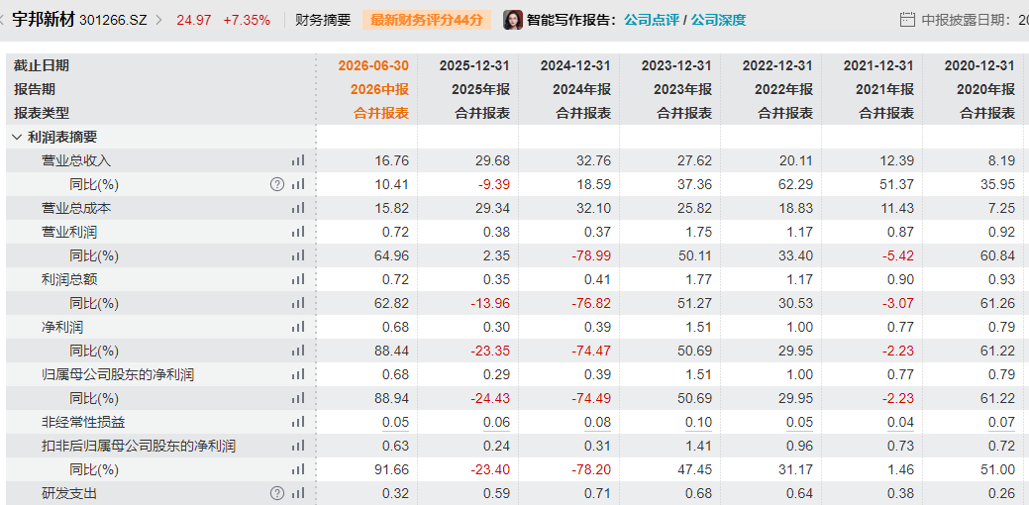Open chart icon for 扣非后归属母公司股东的净利润 row

[x=298, y=446]
